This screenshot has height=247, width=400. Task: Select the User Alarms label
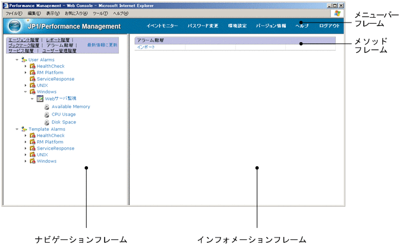[42, 59]
